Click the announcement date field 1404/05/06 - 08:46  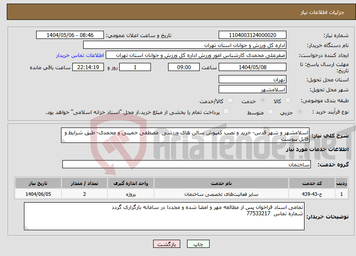(x=70, y=35)
